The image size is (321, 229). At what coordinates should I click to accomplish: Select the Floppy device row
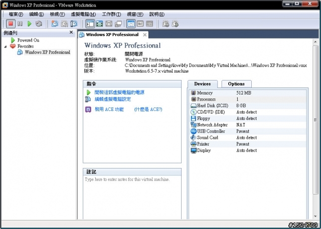(x=248, y=118)
